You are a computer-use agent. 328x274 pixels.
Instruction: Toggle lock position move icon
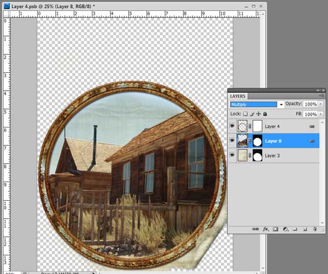[259, 114]
